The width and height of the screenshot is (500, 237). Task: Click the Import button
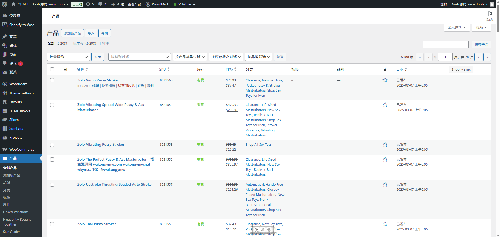[x=91, y=33]
